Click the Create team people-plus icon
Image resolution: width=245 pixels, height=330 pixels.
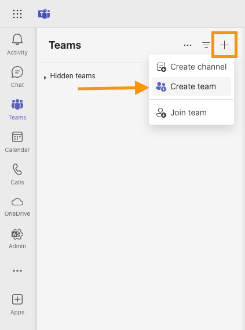click(x=161, y=87)
